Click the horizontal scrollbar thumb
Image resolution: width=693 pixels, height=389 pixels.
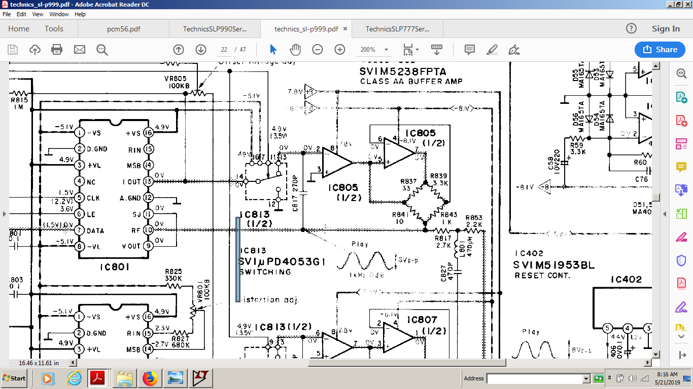407,363
